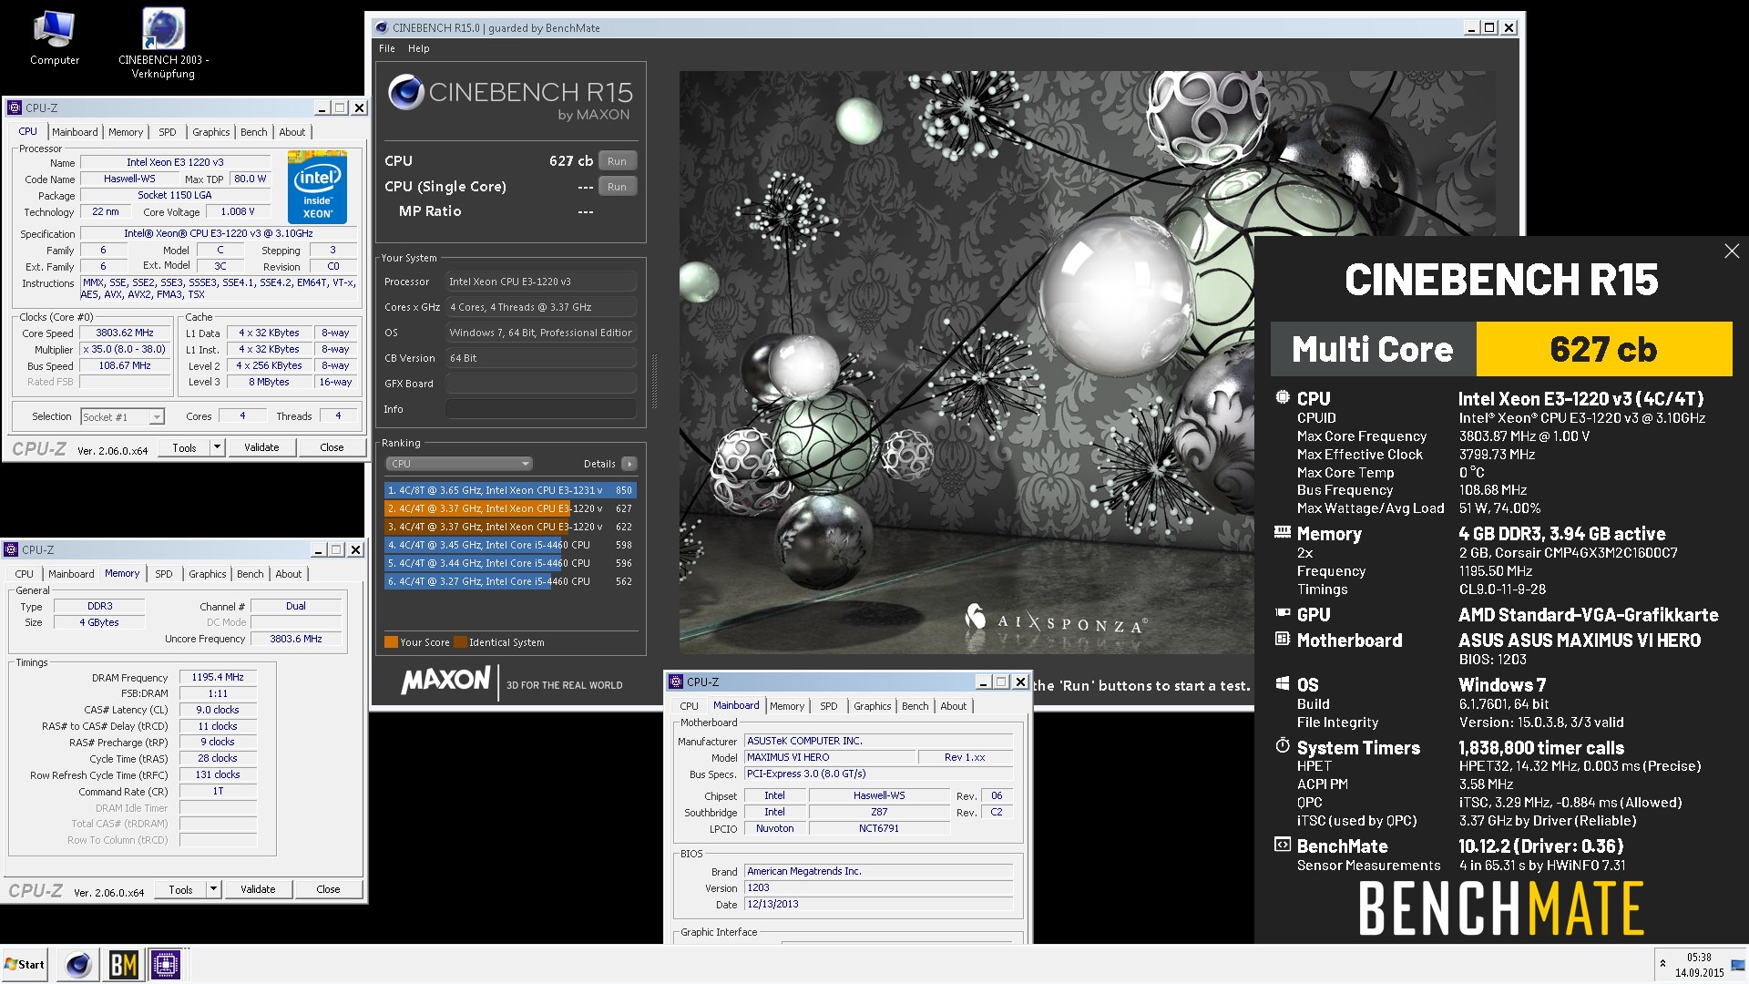Open the File menu in Cinebench

[x=387, y=48]
